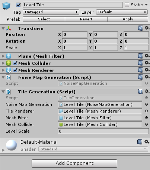Collapse the Transform component foldout
The image size is (150, 170).
pyautogui.click(x=3, y=29)
